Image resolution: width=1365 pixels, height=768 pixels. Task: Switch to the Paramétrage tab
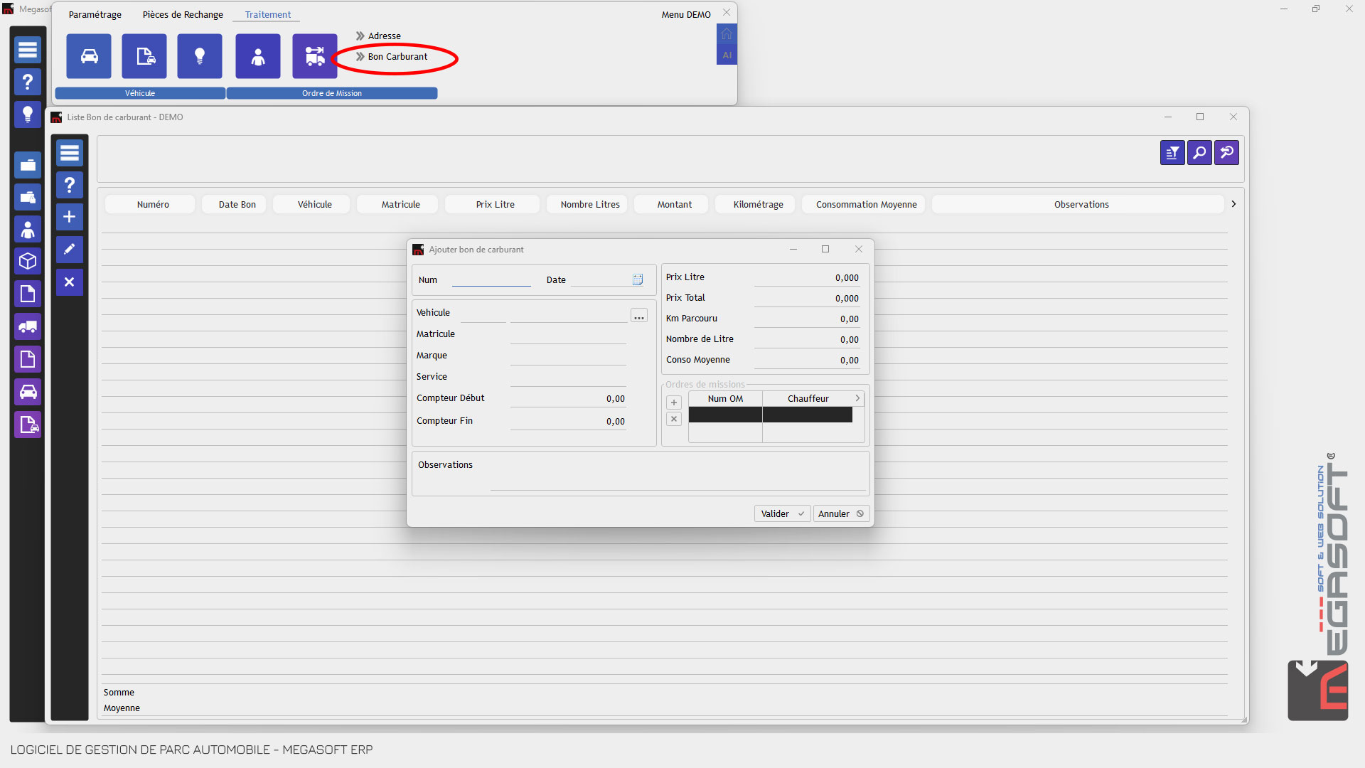(x=95, y=15)
